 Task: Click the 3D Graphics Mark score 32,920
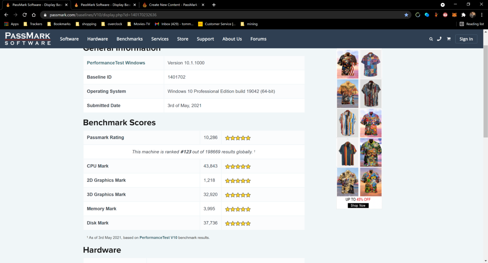coord(211,194)
